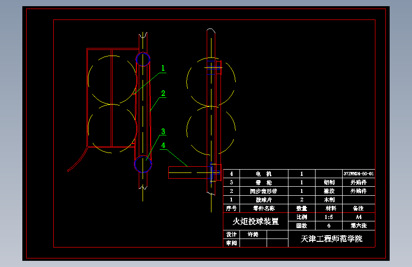Select the 审阅 label cell
Image resolution: width=412 pixels, height=267 pixels.
pos(231,243)
